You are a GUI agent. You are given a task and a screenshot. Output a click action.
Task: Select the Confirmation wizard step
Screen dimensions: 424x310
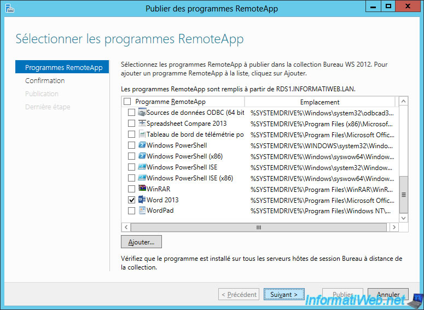point(45,81)
